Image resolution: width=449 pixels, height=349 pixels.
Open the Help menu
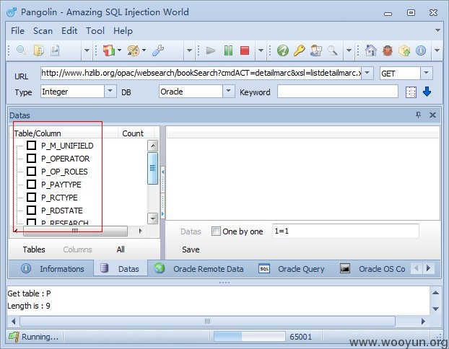pos(123,30)
